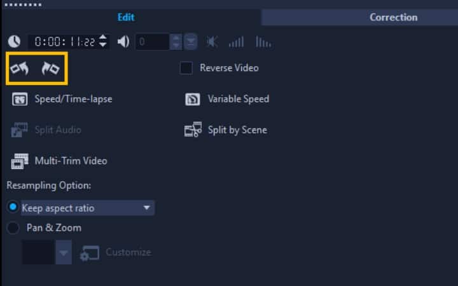
Task: Select the Pan & Zoom radio button
Action: pyautogui.click(x=13, y=228)
